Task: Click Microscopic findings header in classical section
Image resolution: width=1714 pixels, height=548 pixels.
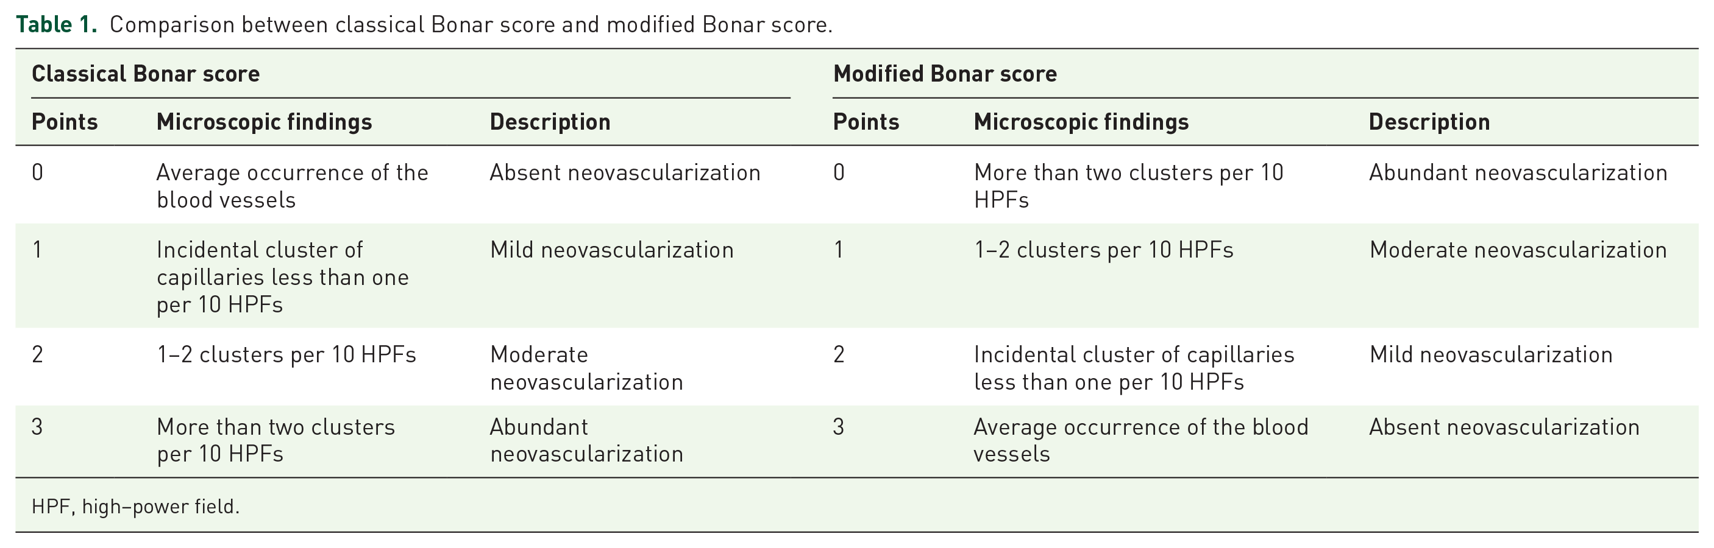Action: pos(264,122)
